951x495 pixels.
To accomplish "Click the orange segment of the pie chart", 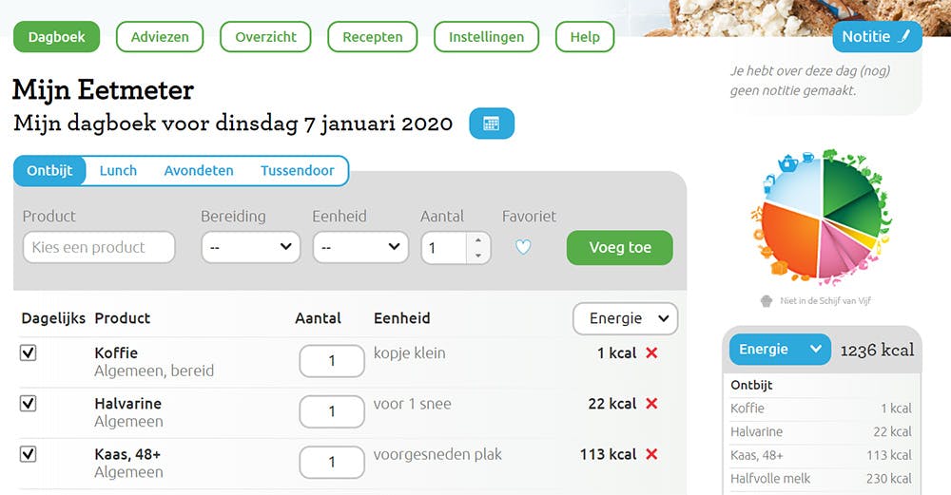I will point(791,238).
